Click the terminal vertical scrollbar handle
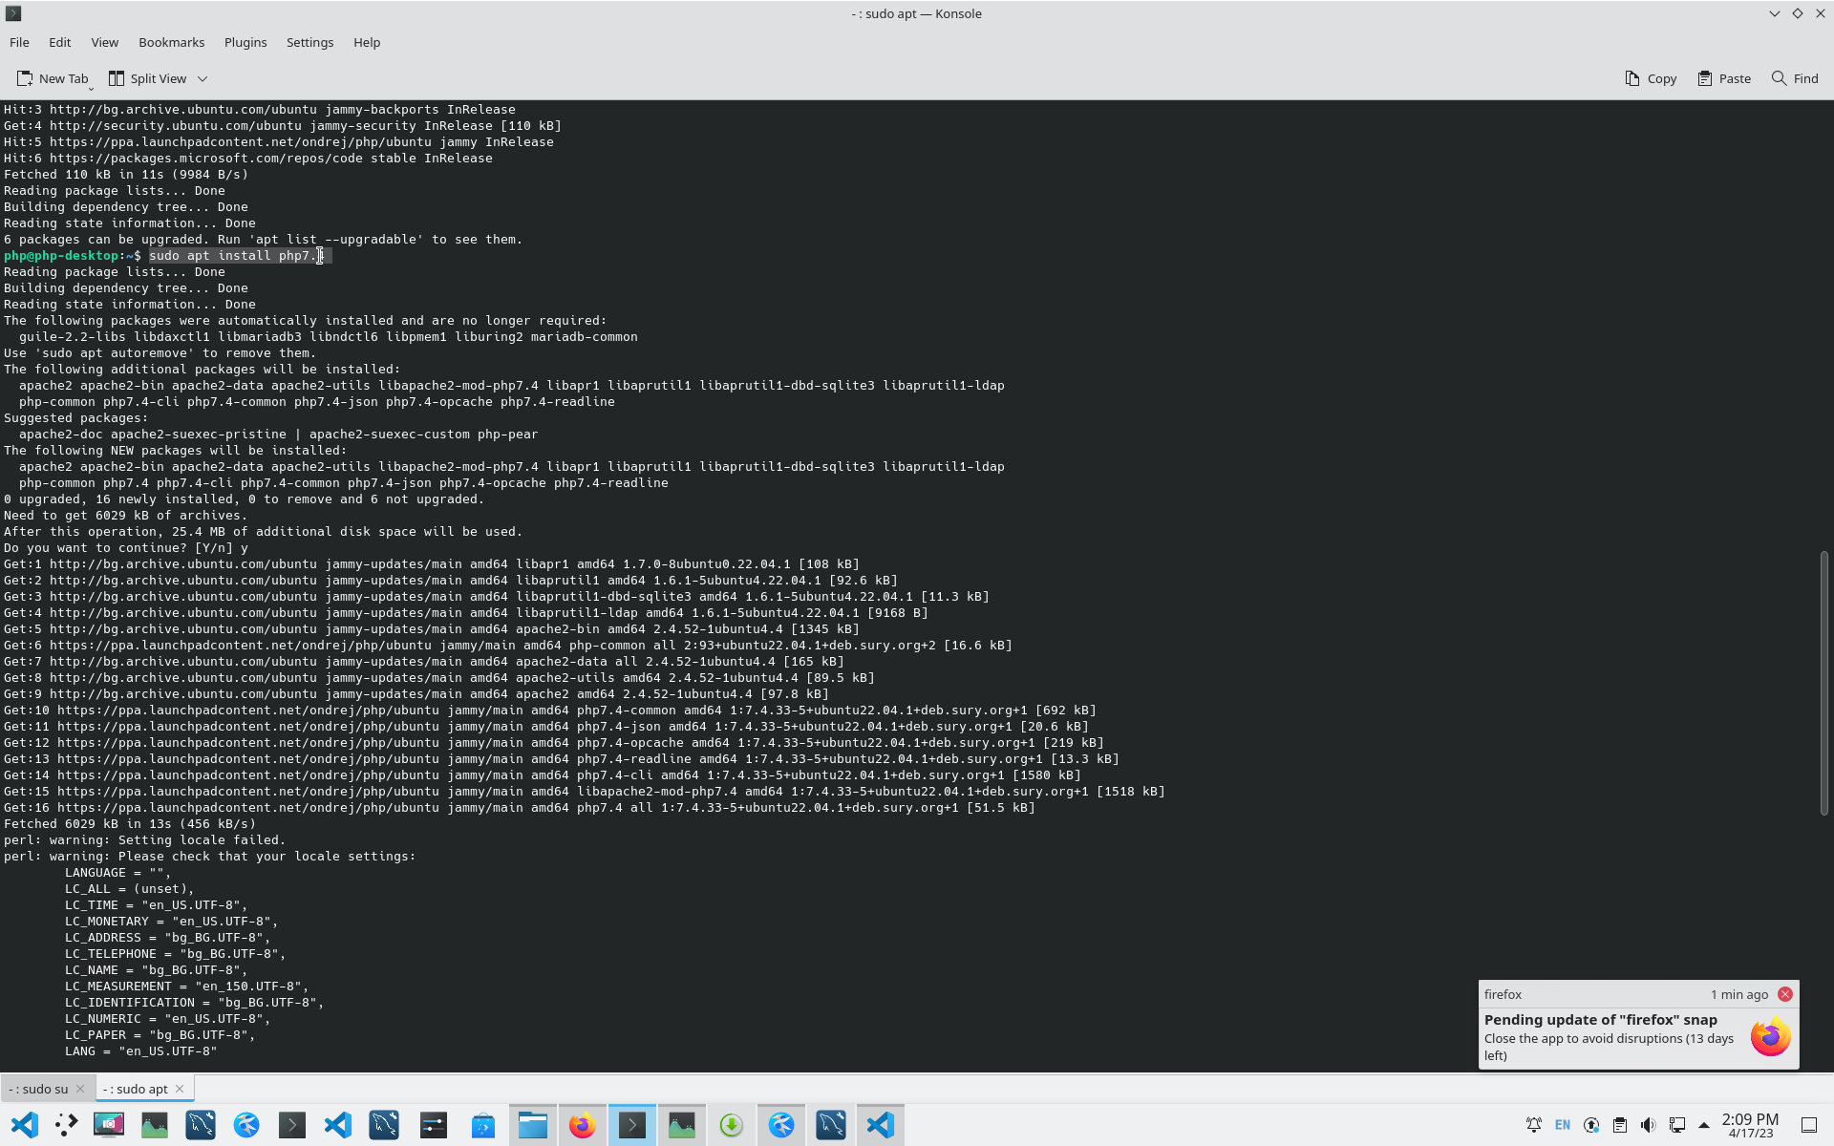The height and width of the screenshot is (1146, 1834). pyautogui.click(x=1823, y=683)
